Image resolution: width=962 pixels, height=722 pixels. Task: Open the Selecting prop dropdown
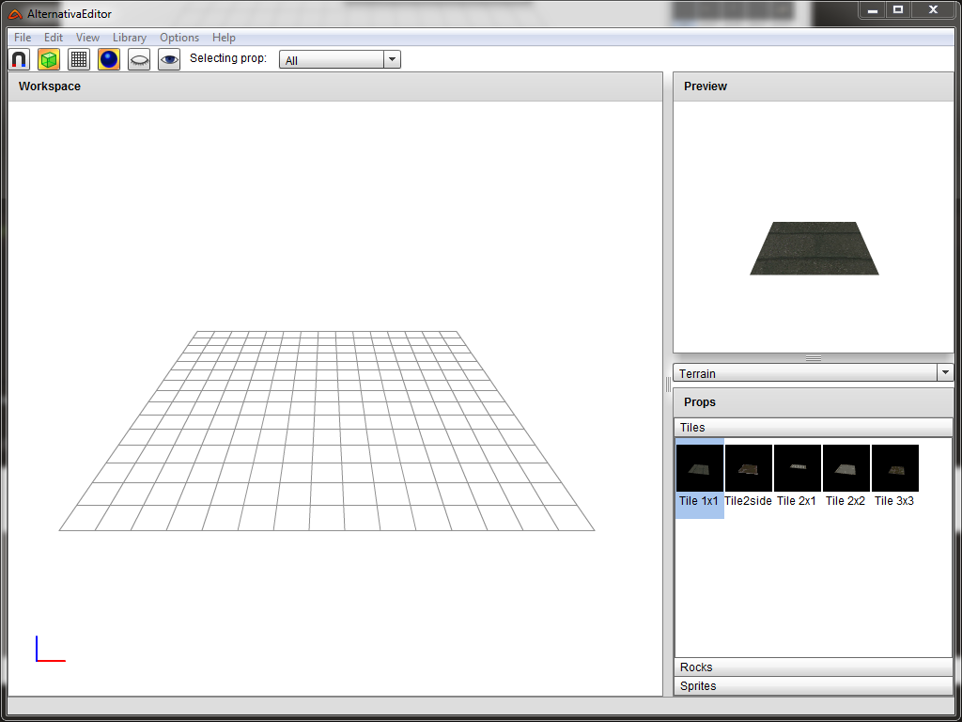click(340, 60)
